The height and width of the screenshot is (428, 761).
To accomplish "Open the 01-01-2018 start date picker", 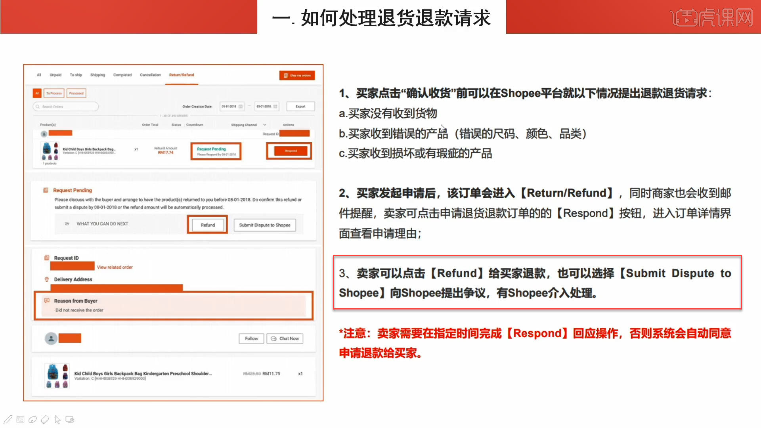I will [x=231, y=106].
